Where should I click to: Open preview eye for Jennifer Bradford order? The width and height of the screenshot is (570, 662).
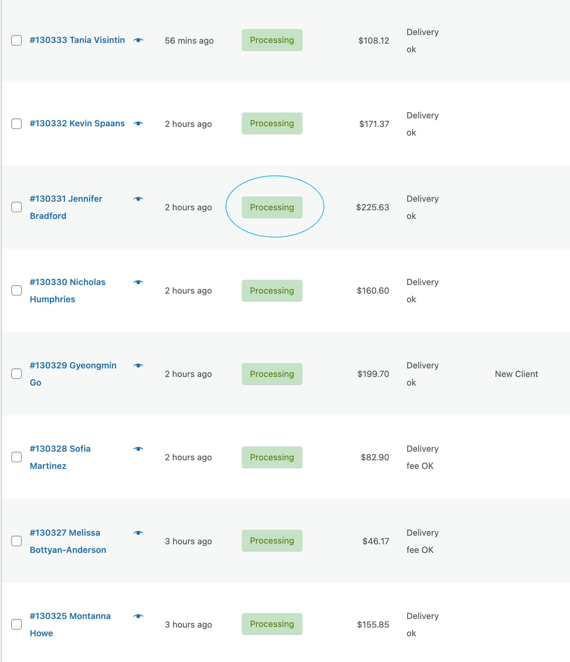point(138,199)
